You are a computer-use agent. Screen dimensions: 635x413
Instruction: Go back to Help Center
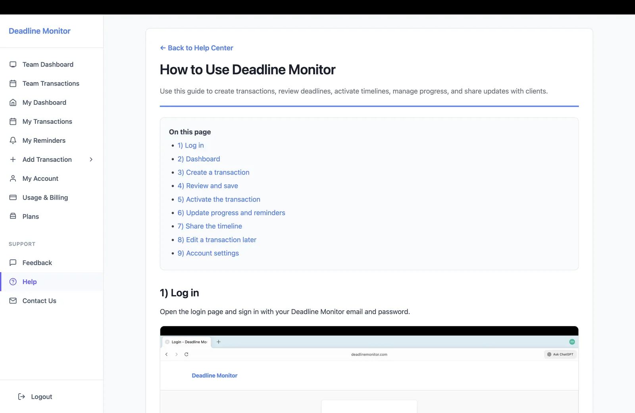(x=196, y=48)
